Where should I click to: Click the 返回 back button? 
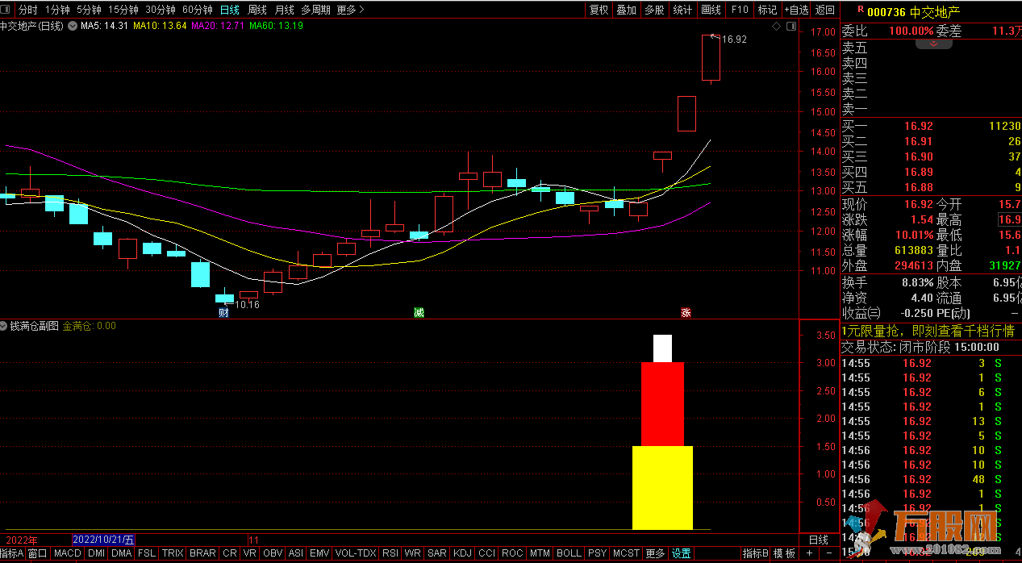click(x=825, y=10)
